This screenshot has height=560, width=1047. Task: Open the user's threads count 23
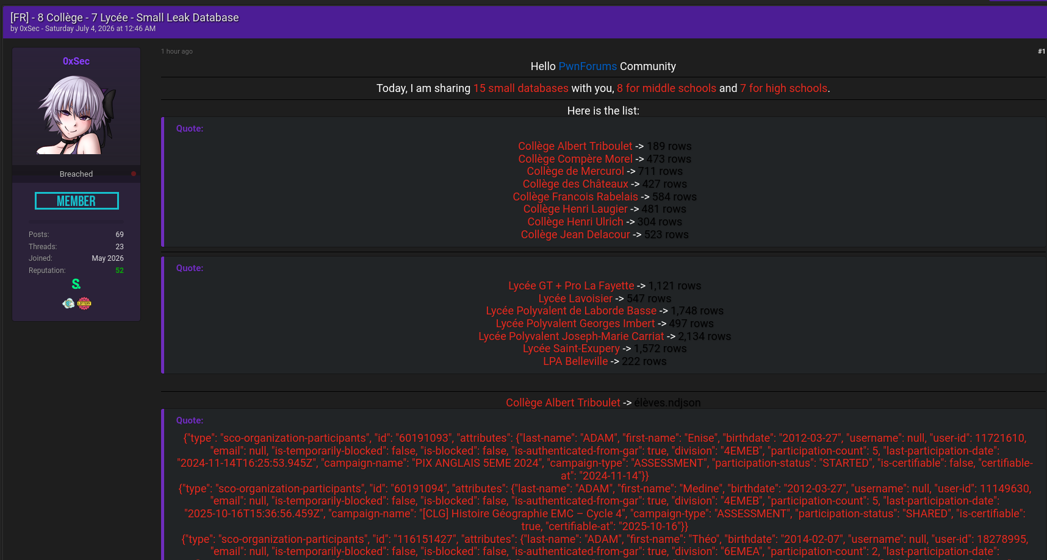(x=120, y=247)
